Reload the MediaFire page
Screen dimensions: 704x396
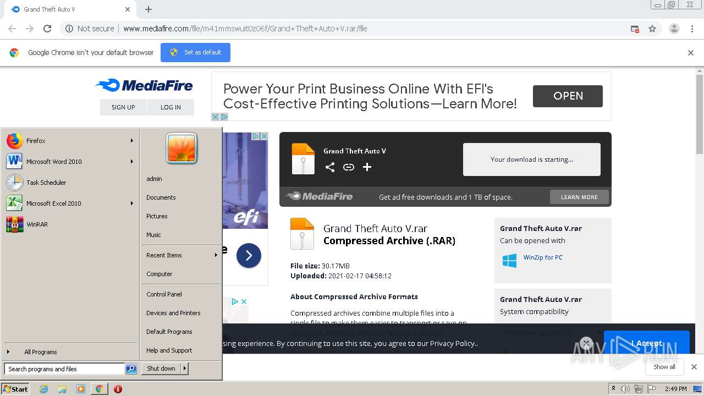47,29
